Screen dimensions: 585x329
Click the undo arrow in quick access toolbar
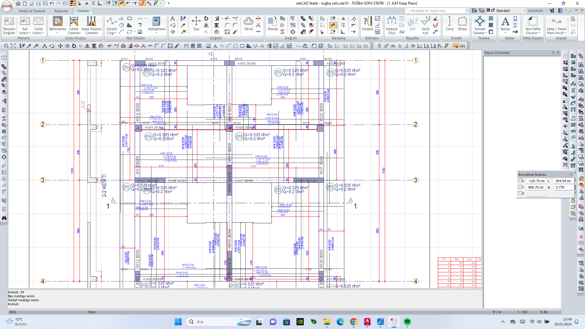coord(52,3)
